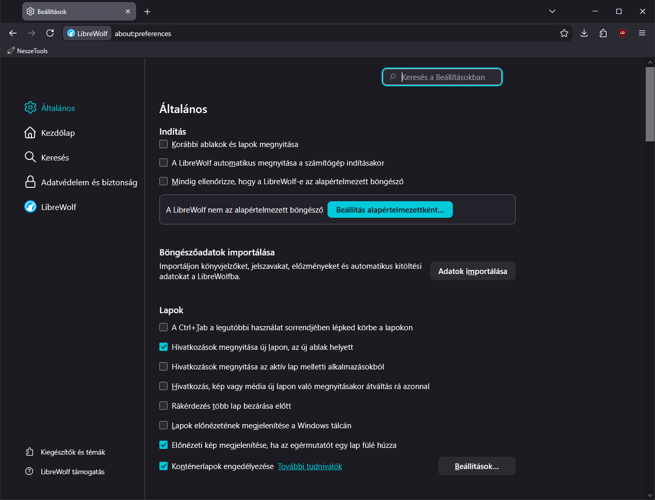Open the Kezdőlap settings category
Viewport: 655px width, 500px height.
pos(50,133)
